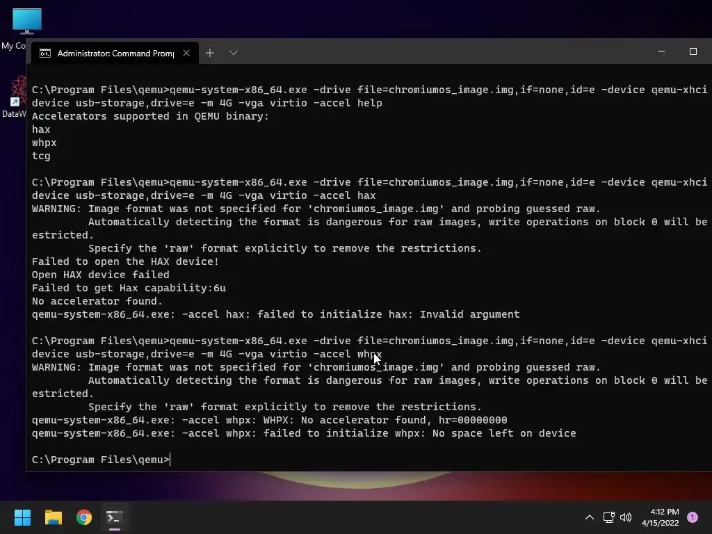Click the 'Accelerators supported in QEMU binary:' line
The height and width of the screenshot is (534, 712).
pos(150,116)
